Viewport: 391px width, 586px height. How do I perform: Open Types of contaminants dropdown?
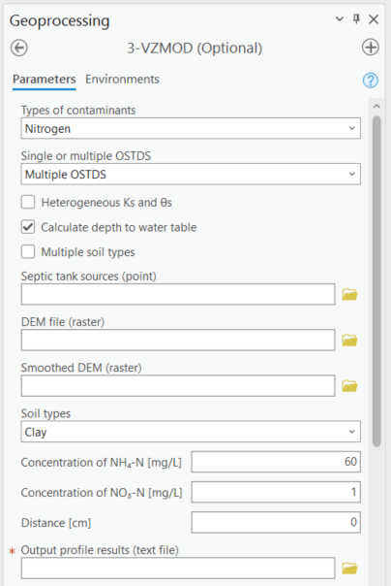191,129
